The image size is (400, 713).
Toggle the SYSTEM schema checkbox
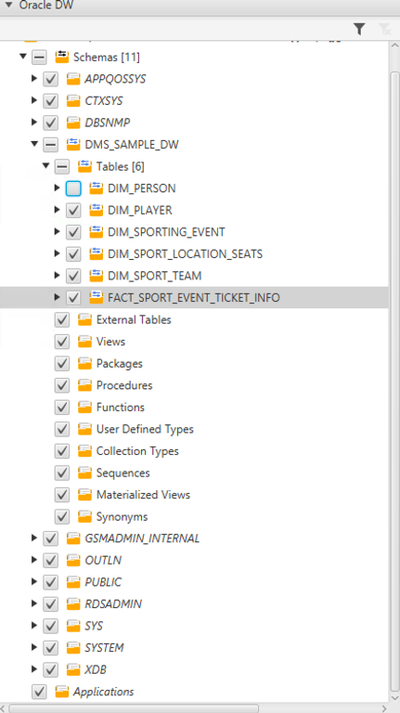click(50, 648)
